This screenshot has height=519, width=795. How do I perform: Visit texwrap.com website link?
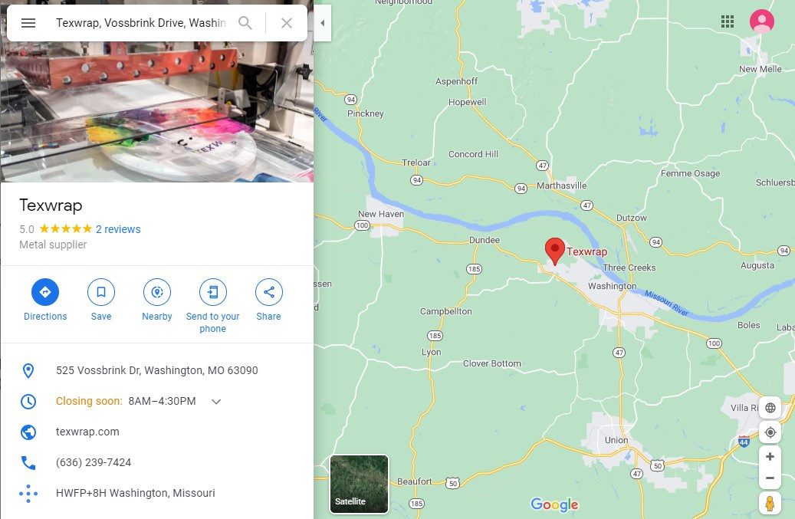[87, 432]
